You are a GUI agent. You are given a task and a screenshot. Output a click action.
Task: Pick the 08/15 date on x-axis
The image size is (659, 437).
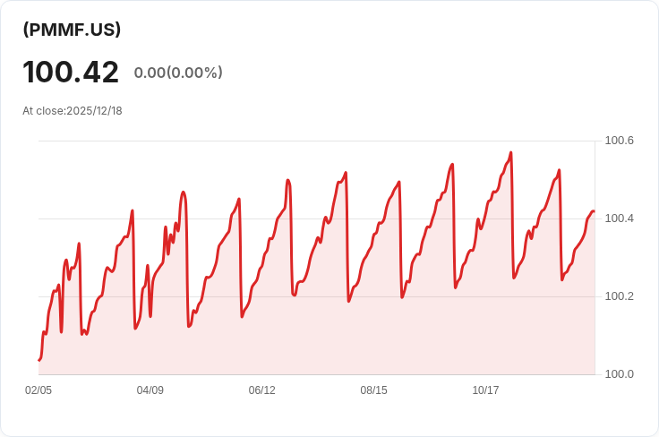click(373, 390)
